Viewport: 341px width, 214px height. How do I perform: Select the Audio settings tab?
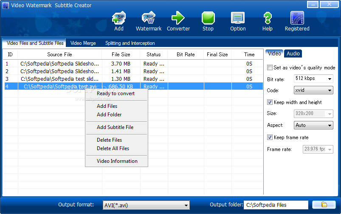[293, 53]
